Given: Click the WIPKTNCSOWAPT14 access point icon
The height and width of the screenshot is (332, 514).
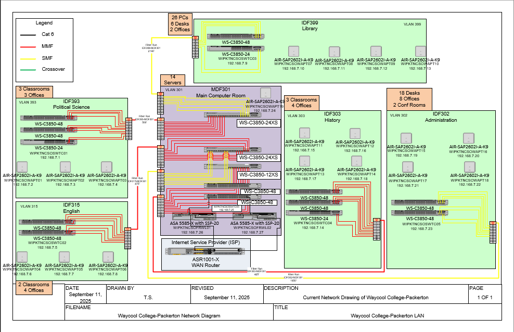Looking at the screenshot, I should click(x=357, y=161).
